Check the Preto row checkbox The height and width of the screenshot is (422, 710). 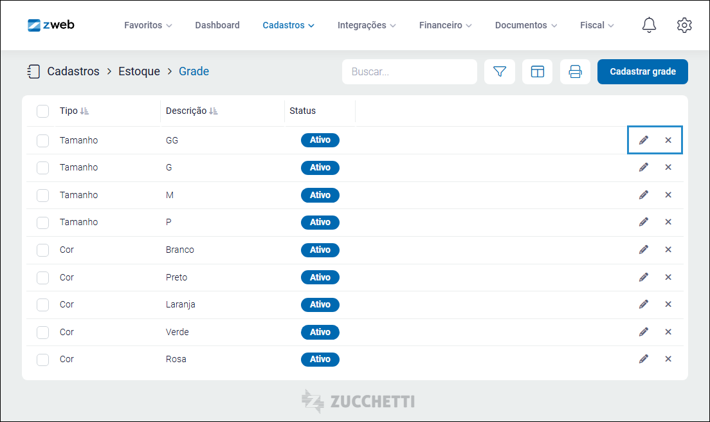42,277
